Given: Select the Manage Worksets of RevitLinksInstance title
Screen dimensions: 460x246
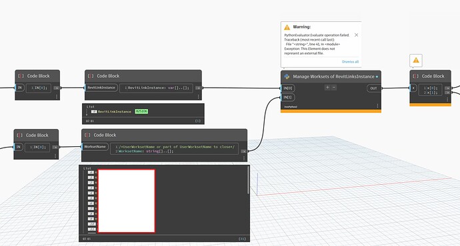Looking at the screenshot, I should click(333, 76).
